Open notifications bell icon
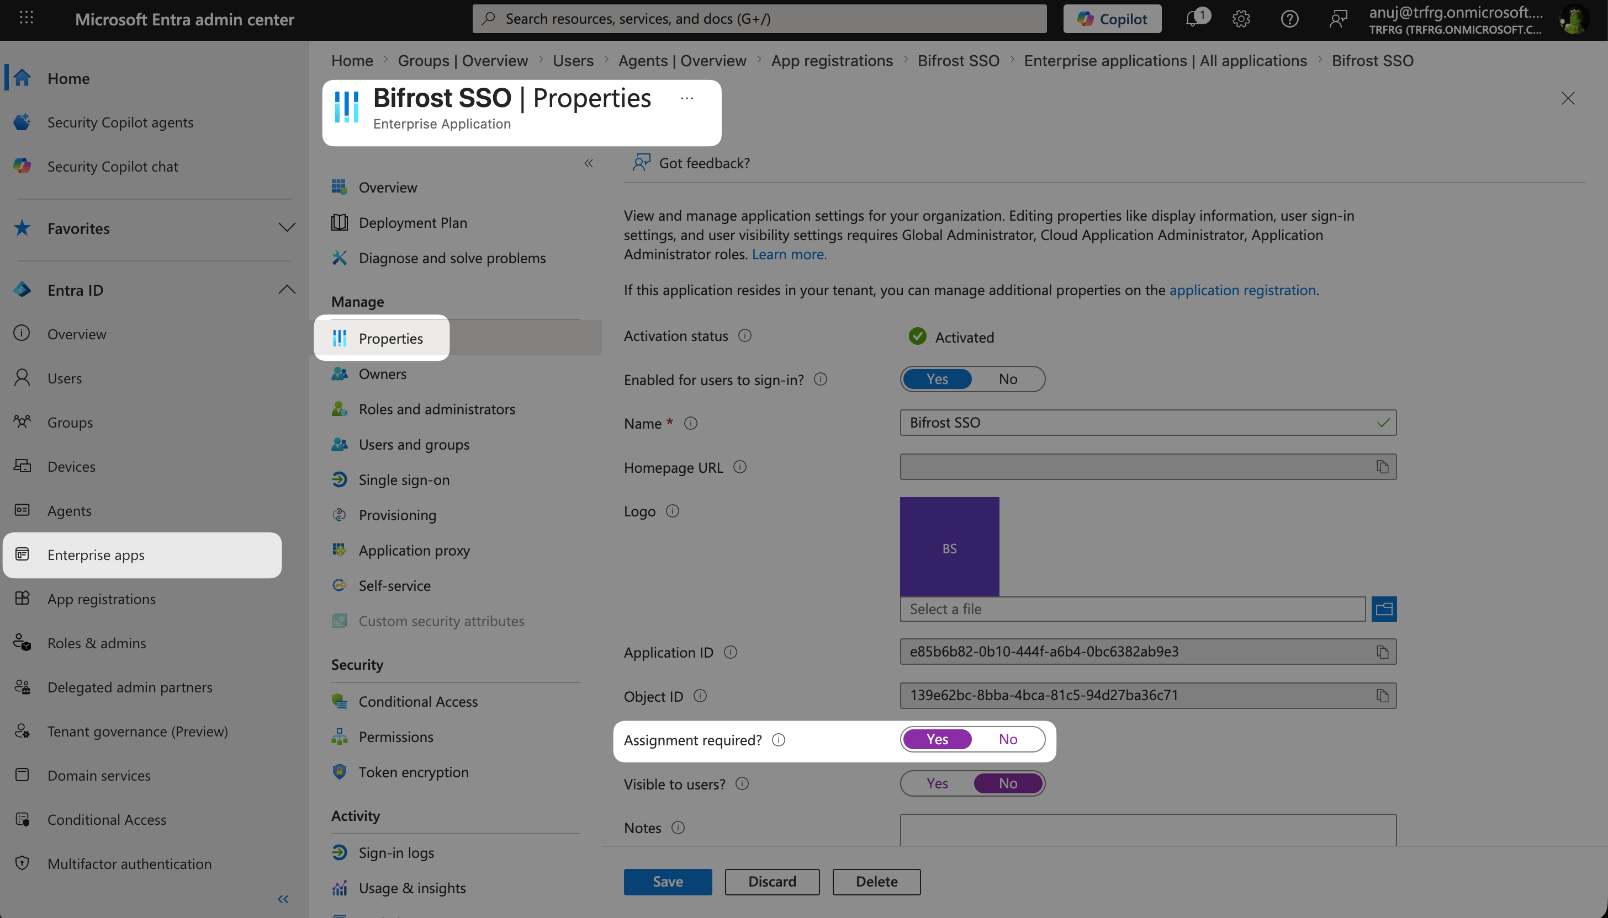The image size is (1608, 918). [1193, 19]
